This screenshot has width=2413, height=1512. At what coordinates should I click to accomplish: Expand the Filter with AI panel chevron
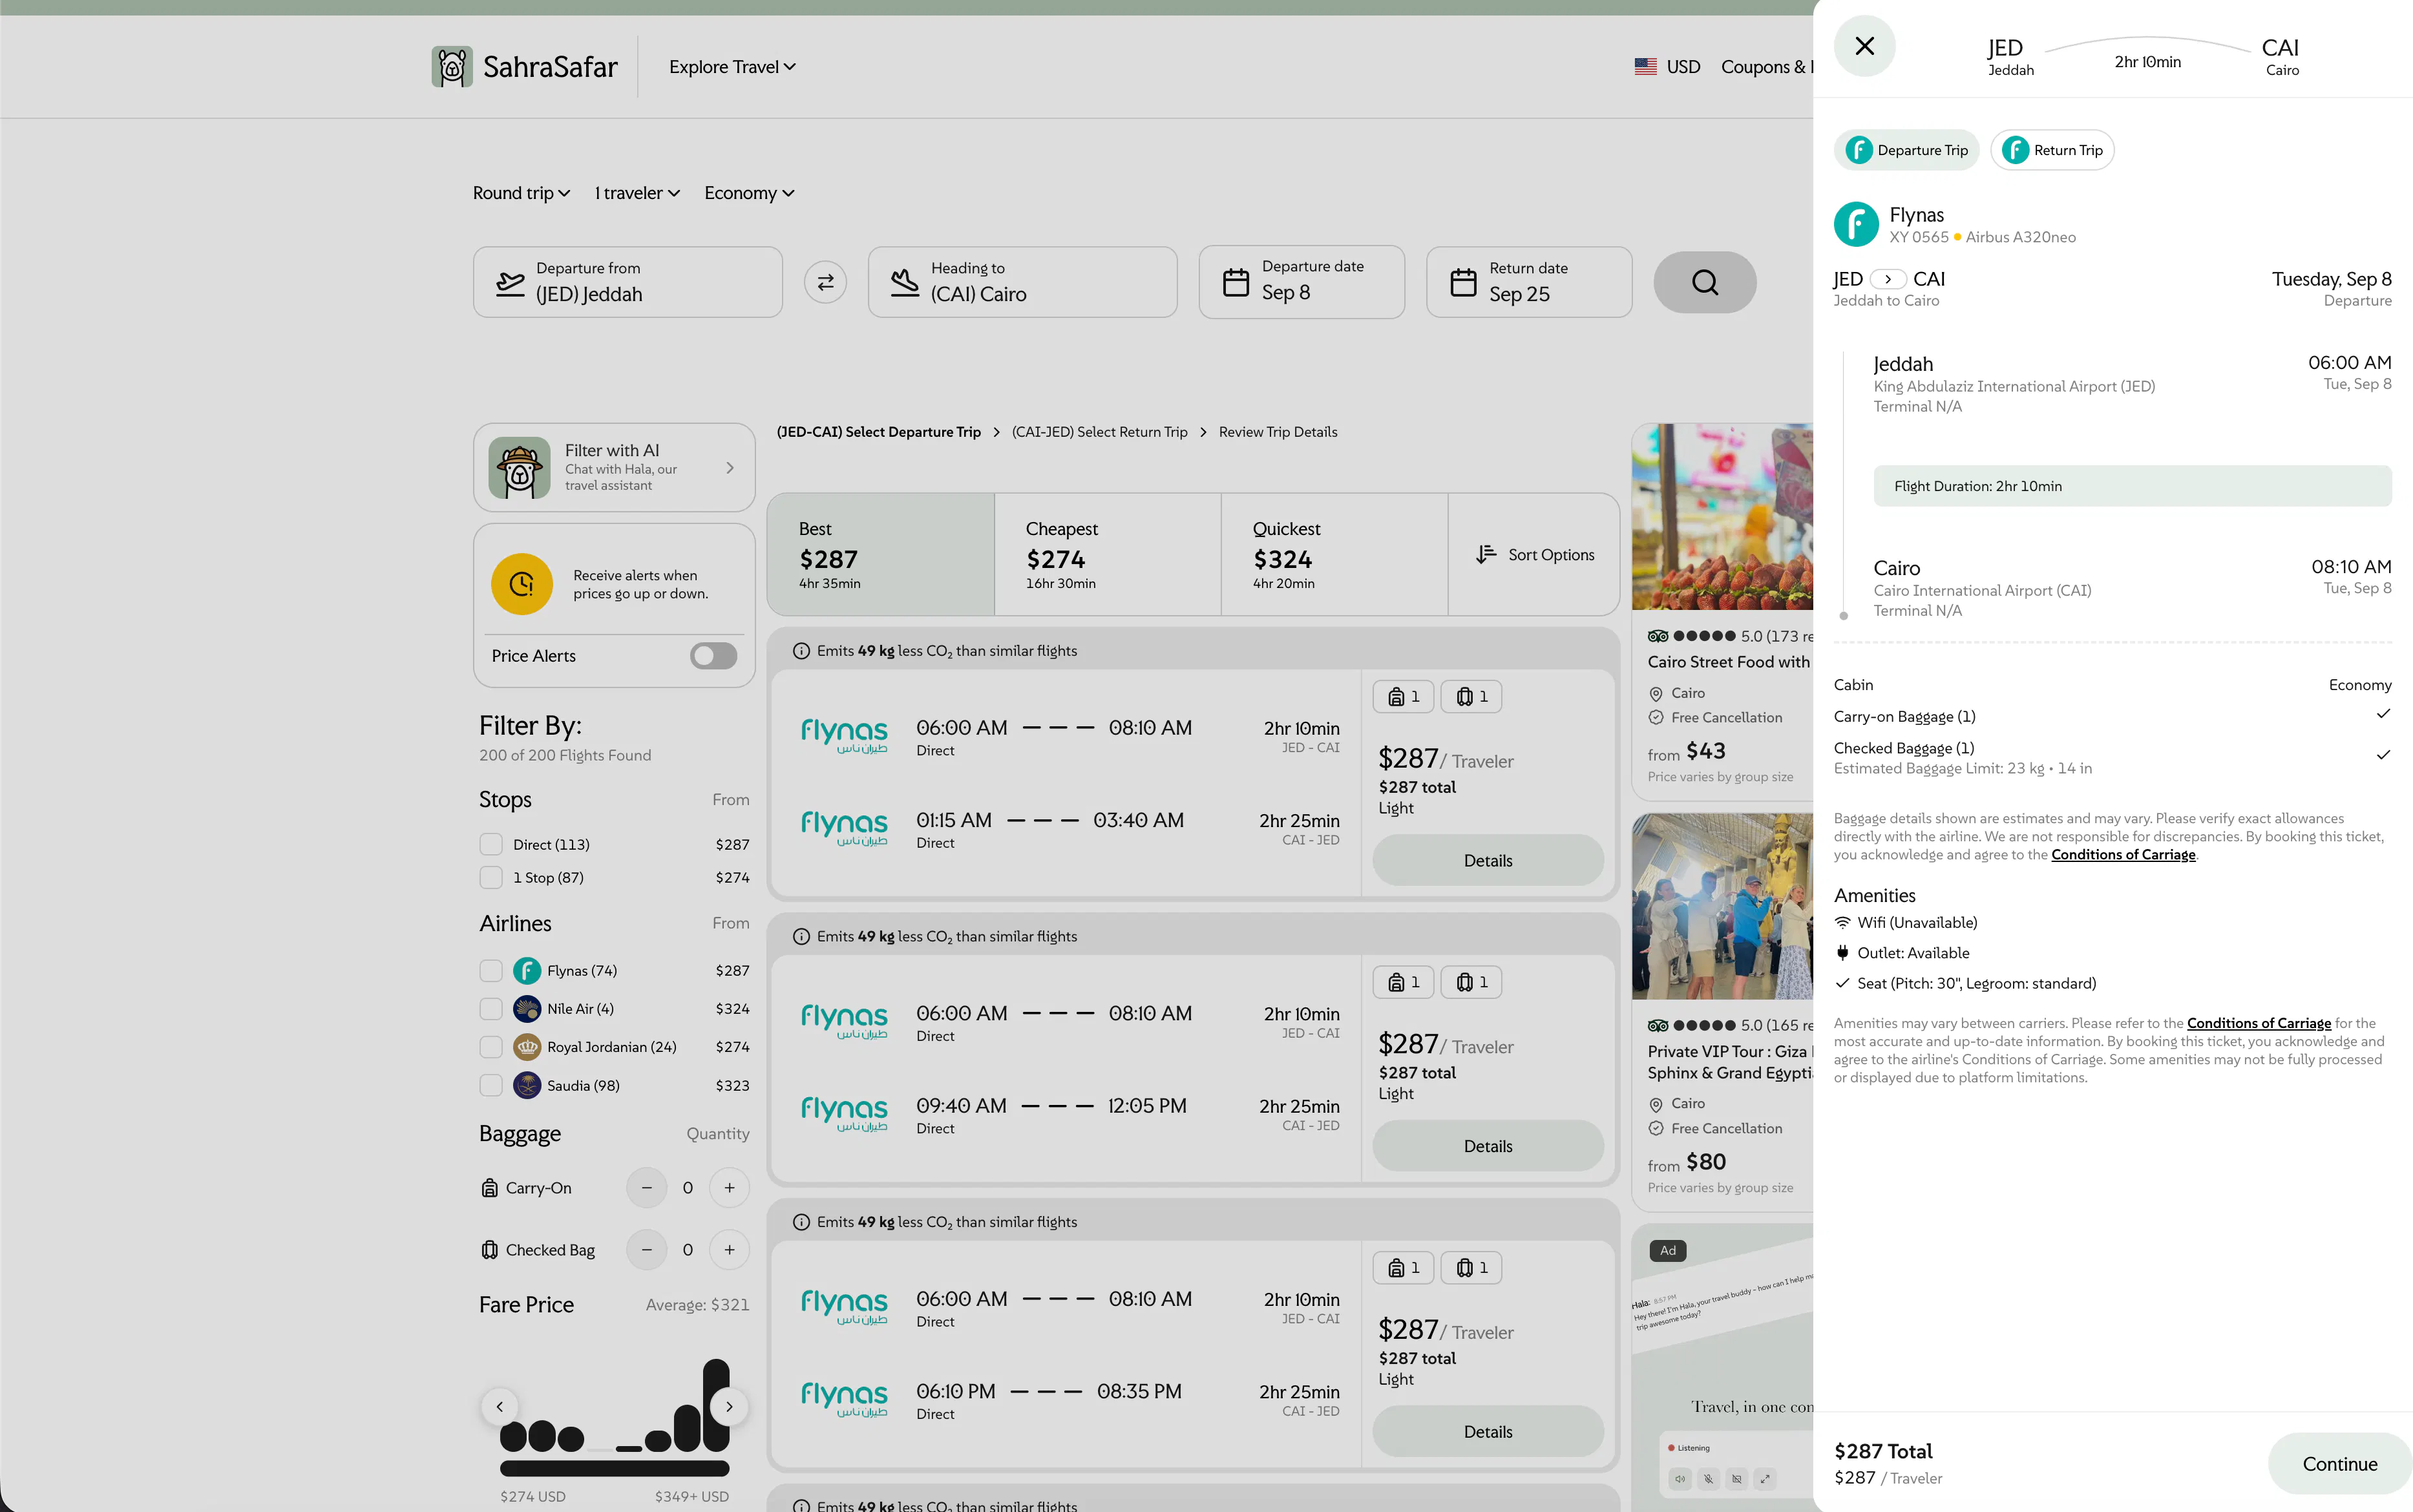(x=730, y=468)
